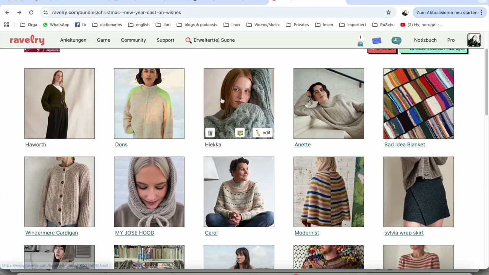The height and width of the screenshot is (275, 489).
Task: Click the Dons sweater thumbnail
Action: tap(149, 104)
